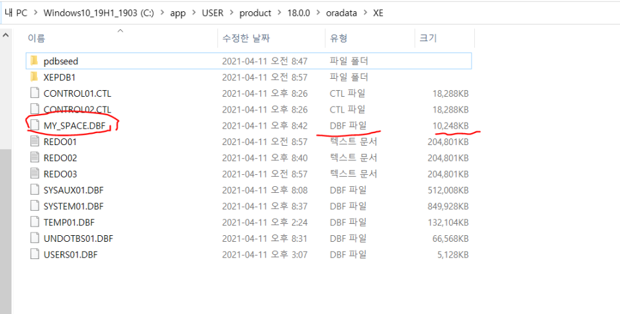
Task: Select the USERS01.DBF file name
Action: 70,254
